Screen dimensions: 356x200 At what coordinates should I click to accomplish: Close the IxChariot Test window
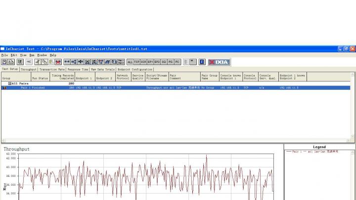pos(353,49)
